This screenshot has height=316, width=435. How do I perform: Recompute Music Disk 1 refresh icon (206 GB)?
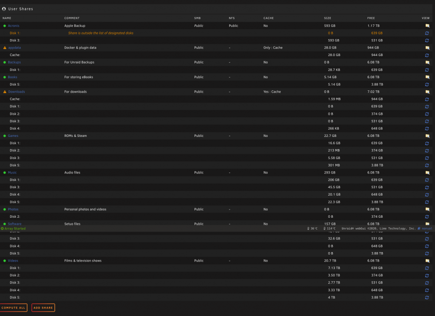tap(427, 180)
